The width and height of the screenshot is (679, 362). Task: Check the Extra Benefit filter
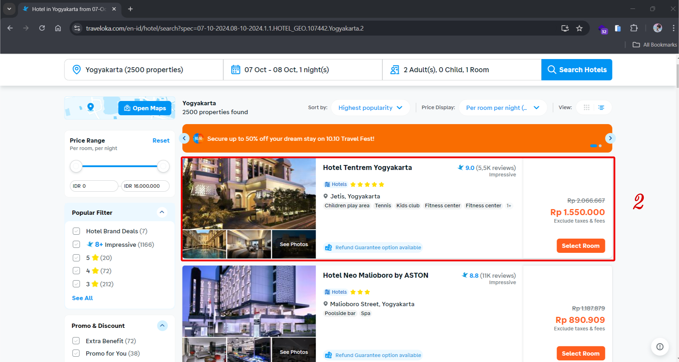click(x=76, y=341)
